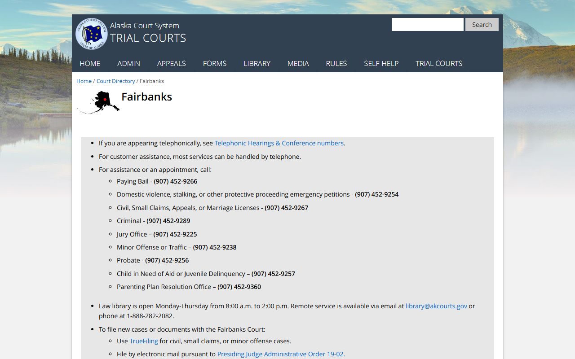
Task: Open the ADMIN navigation menu
Action: coord(128,63)
